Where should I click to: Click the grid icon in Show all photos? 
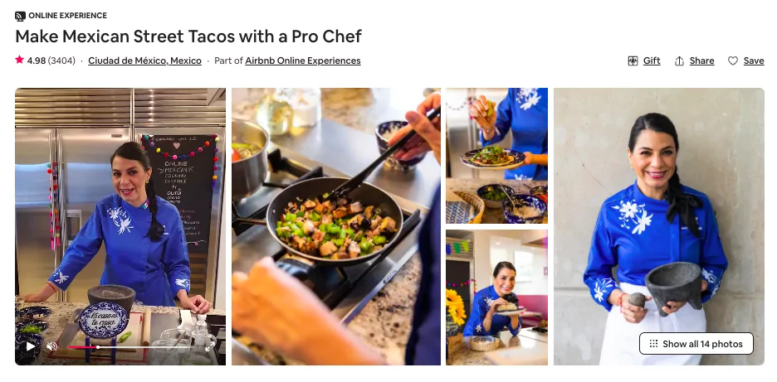(x=653, y=343)
